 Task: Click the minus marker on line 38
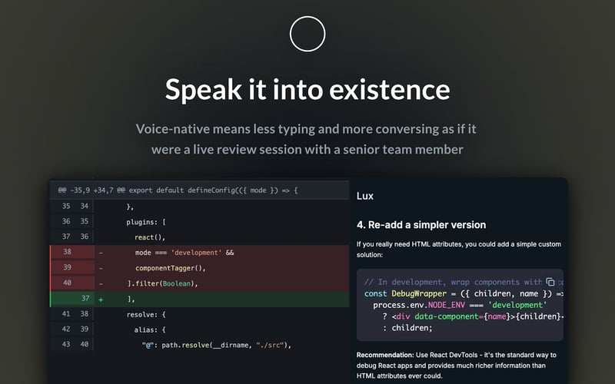pyautogui.click(x=101, y=253)
